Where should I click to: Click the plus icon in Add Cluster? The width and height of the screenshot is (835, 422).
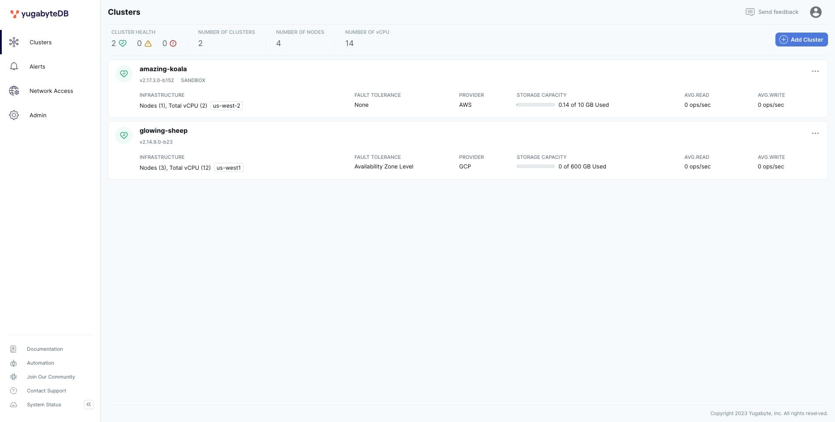[784, 40]
